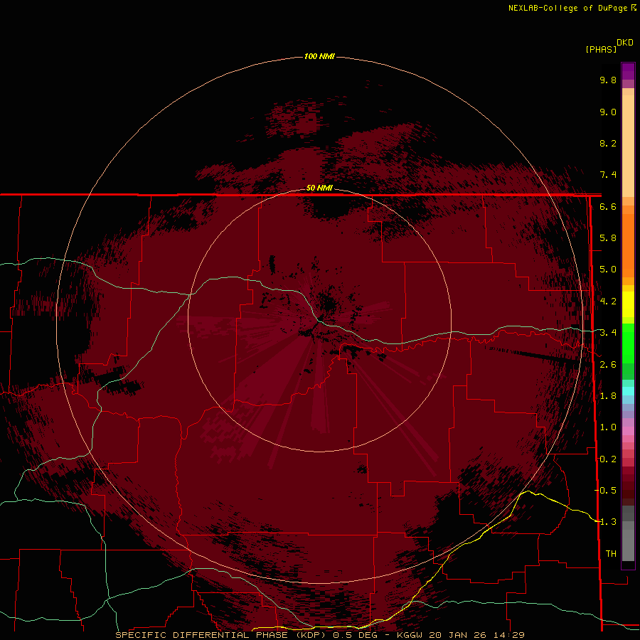Click the DKD legend heading
This screenshot has height=640, width=640.
[x=625, y=43]
